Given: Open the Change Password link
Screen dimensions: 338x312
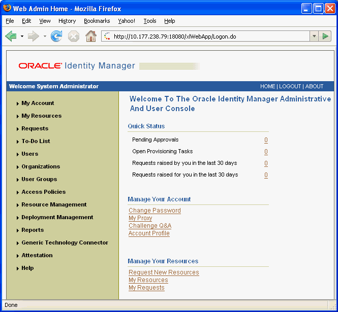Looking at the screenshot, I should click(155, 211).
